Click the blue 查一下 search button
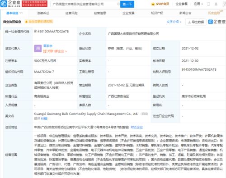The height and width of the screenshot is (178, 226). [127, 4]
